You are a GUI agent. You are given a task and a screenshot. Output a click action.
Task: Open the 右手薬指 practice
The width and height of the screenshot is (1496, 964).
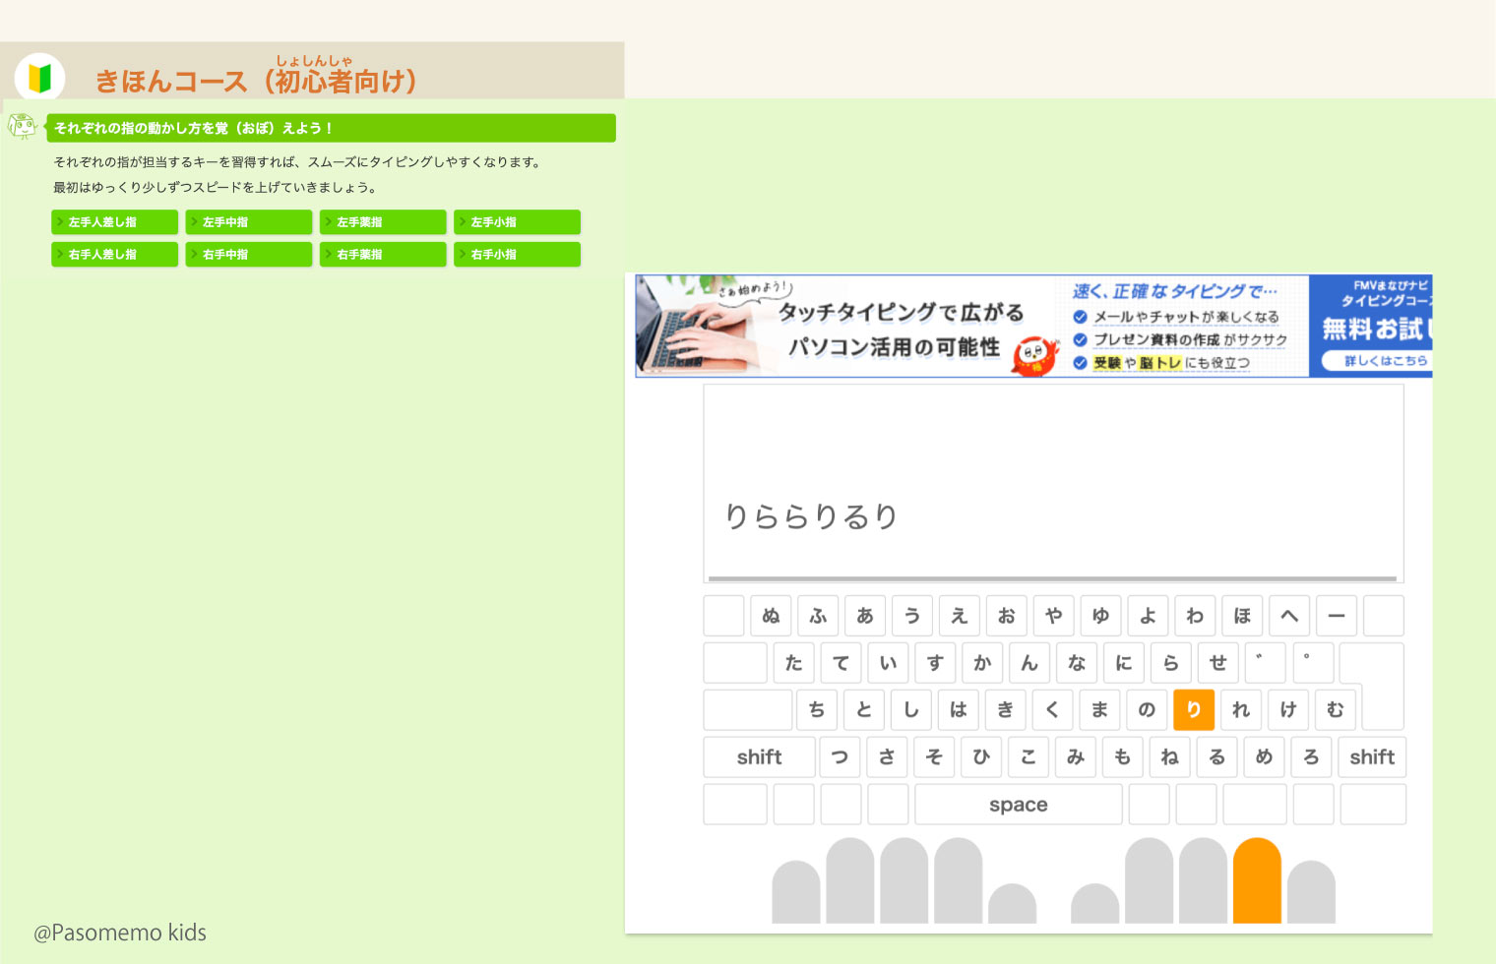coord(383,254)
